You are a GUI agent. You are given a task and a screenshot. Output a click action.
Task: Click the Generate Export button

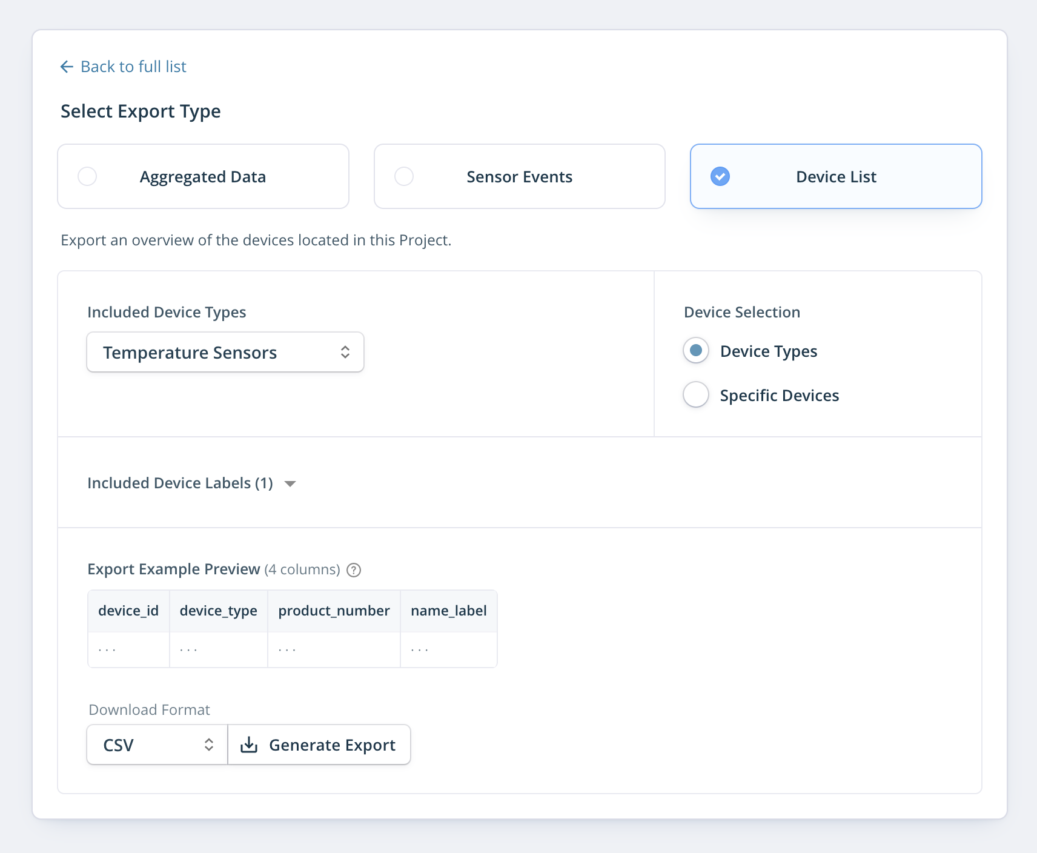[x=319, y=745]
